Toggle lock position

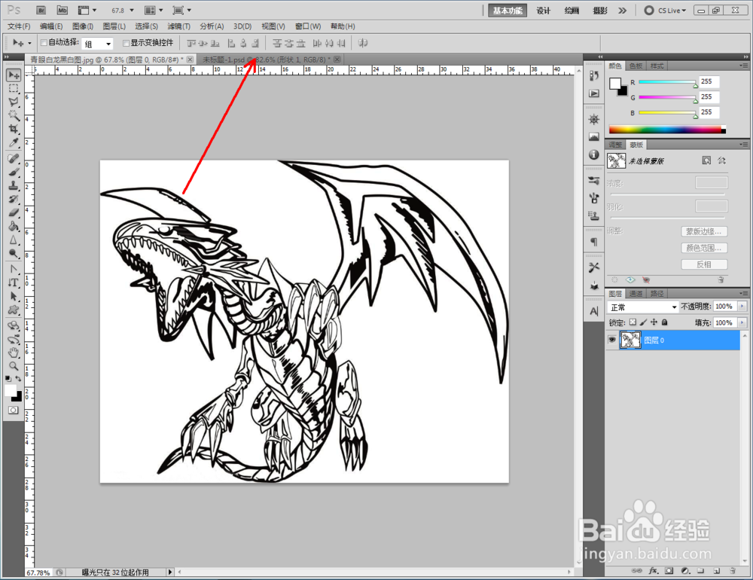tap(654, 322)
